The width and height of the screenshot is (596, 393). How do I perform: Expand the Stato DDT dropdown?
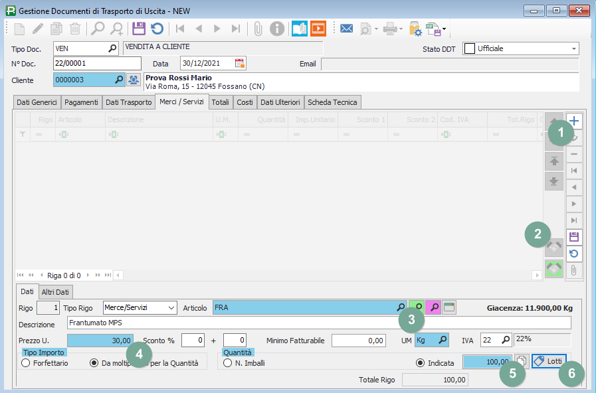(x=573, y=48)
